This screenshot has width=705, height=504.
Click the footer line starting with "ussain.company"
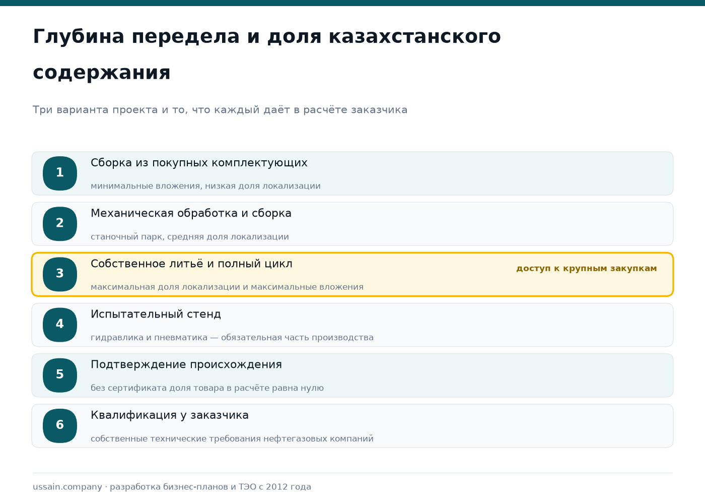(x=172, y=487)
